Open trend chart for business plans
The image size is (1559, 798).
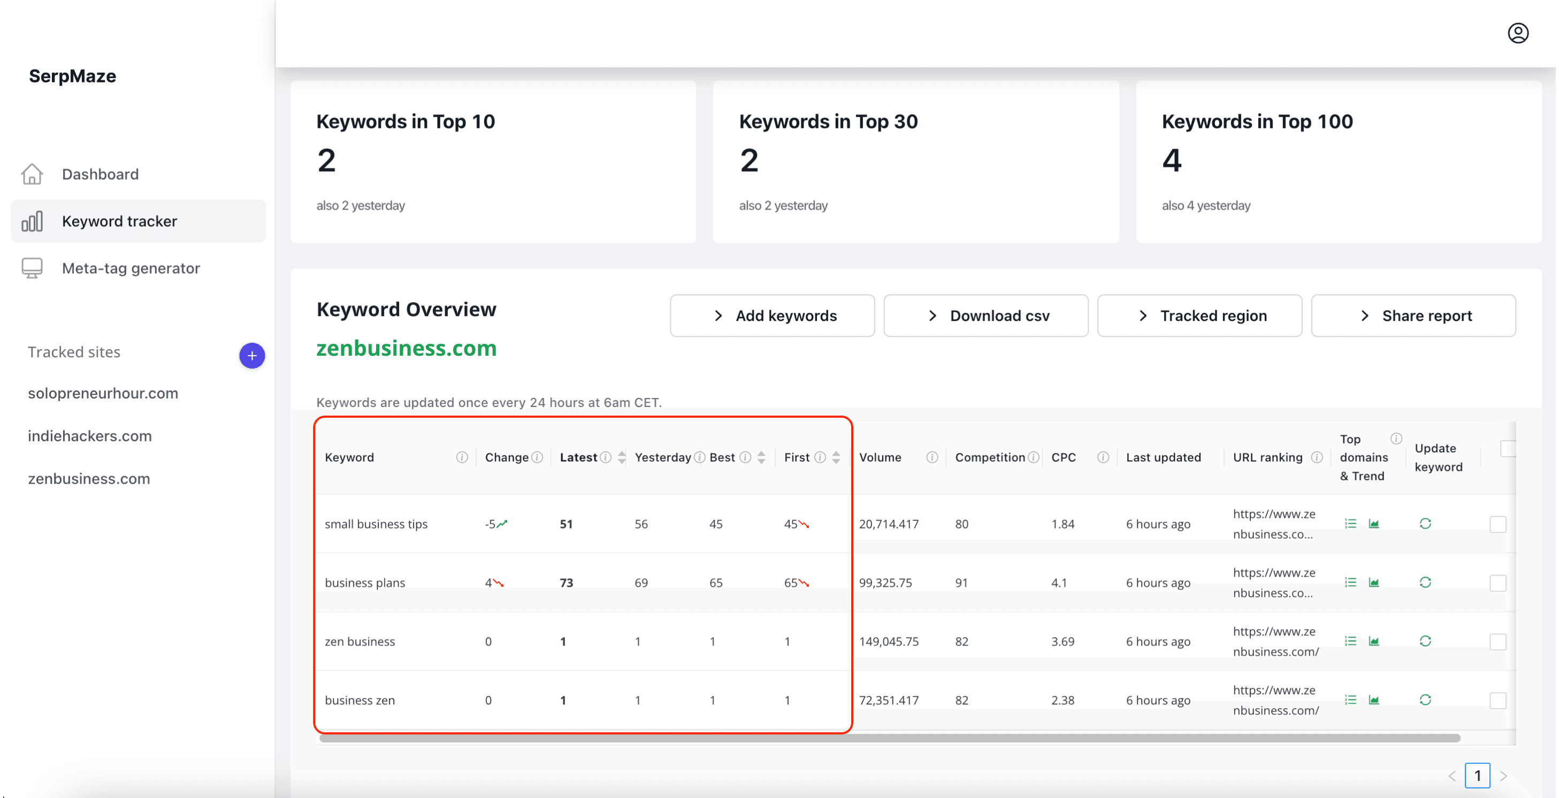[1374, 582]
